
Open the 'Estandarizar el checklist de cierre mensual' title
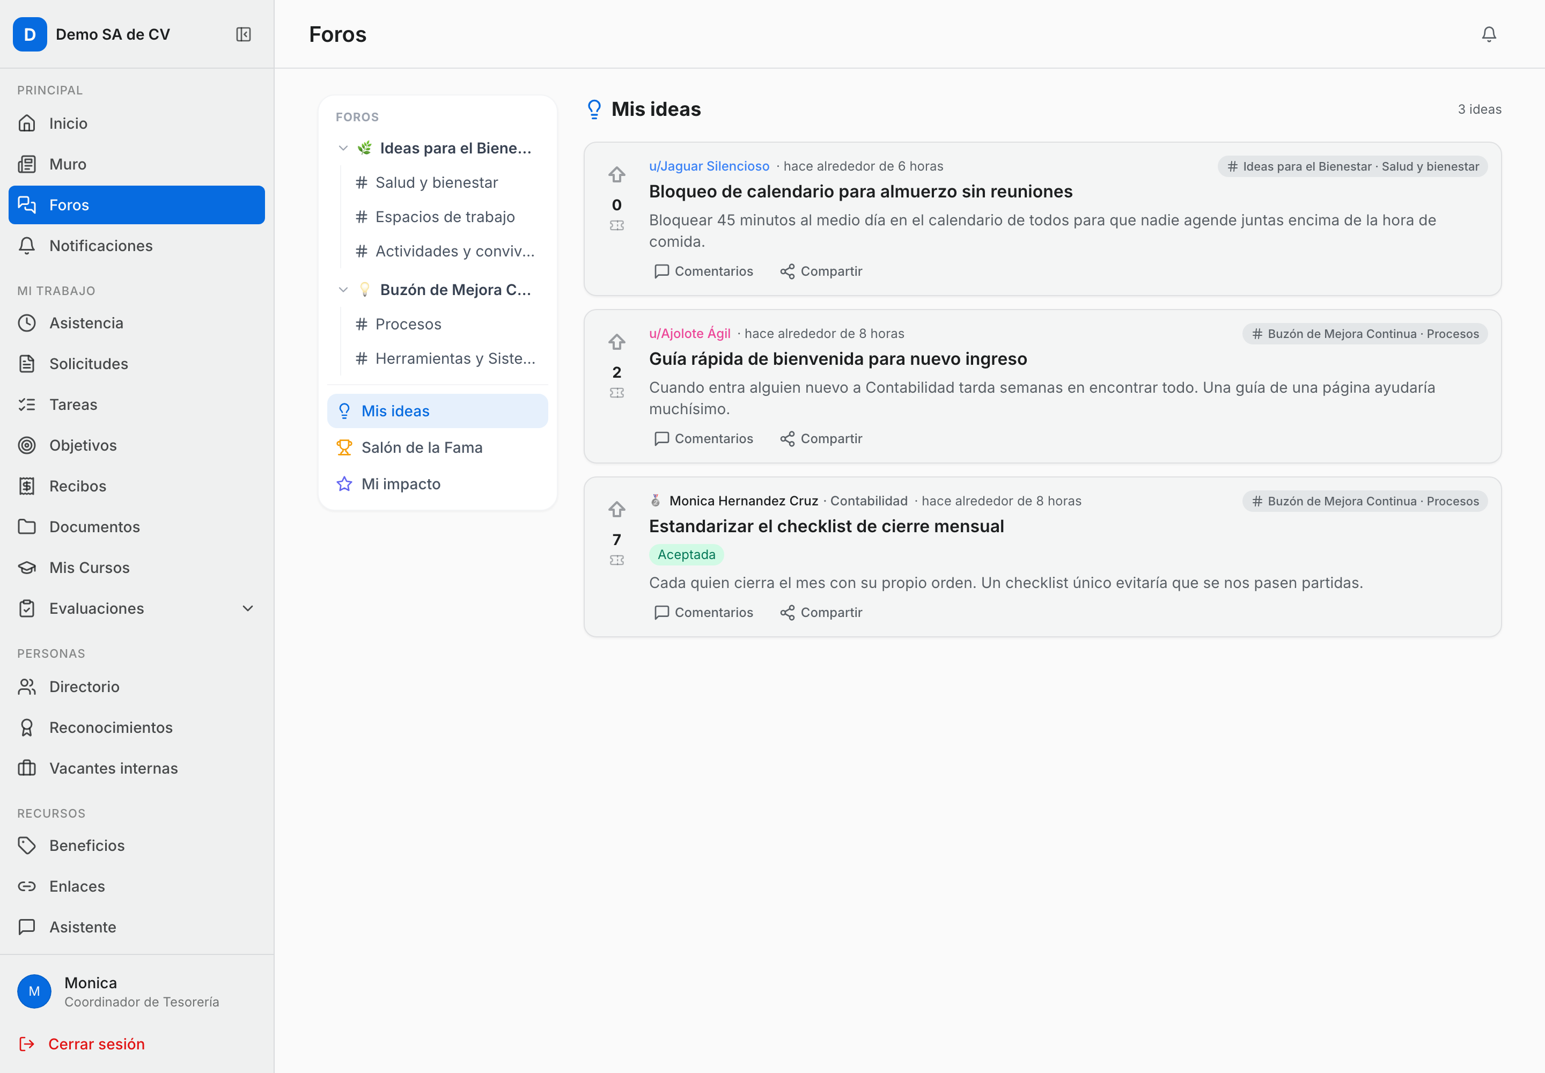(826, 526)
